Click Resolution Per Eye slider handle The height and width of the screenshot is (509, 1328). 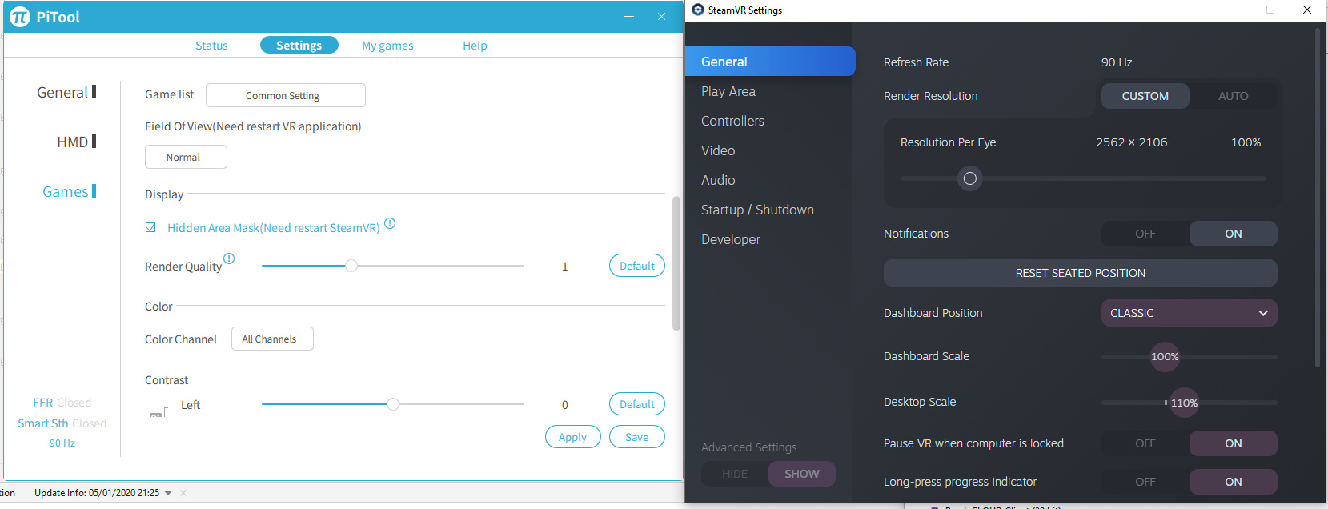click(x=970, y=178)
